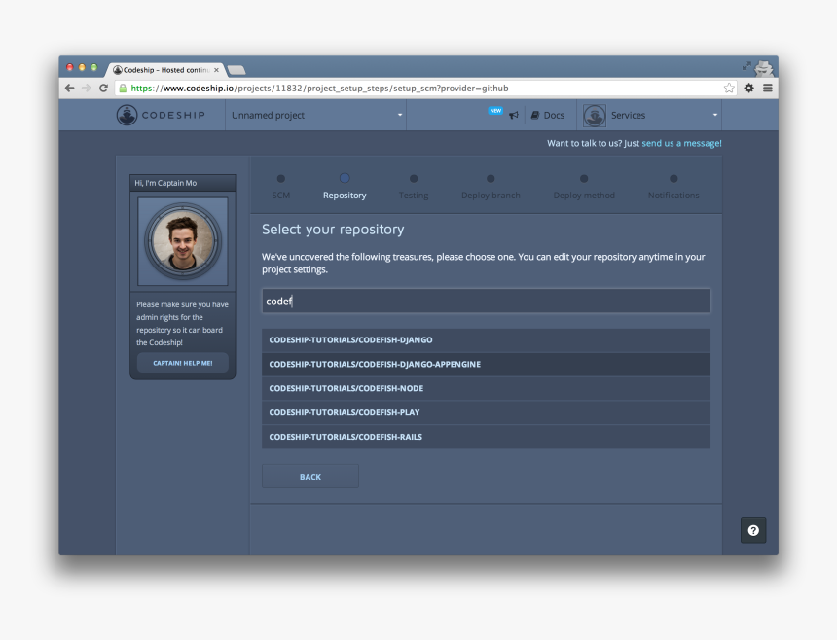
Task: Click 'CAPTAIN! HELP ME!' button
Action: point(183,363)
